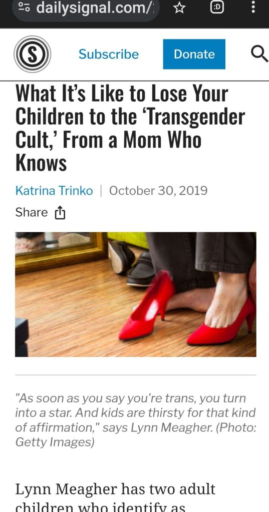Click the blue Donate button
The width and height of the screenshot is (269, 512).
pos(194,54)
